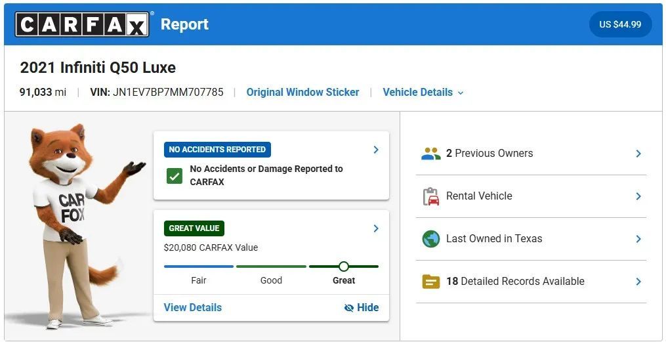Screen dimensions: 666x342
Task: Click the CARFAX logo in header
Action: point(82,24)
